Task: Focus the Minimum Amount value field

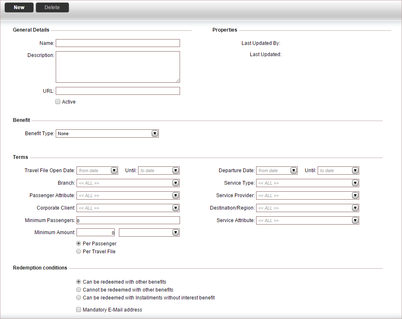Action: [96, 232]
